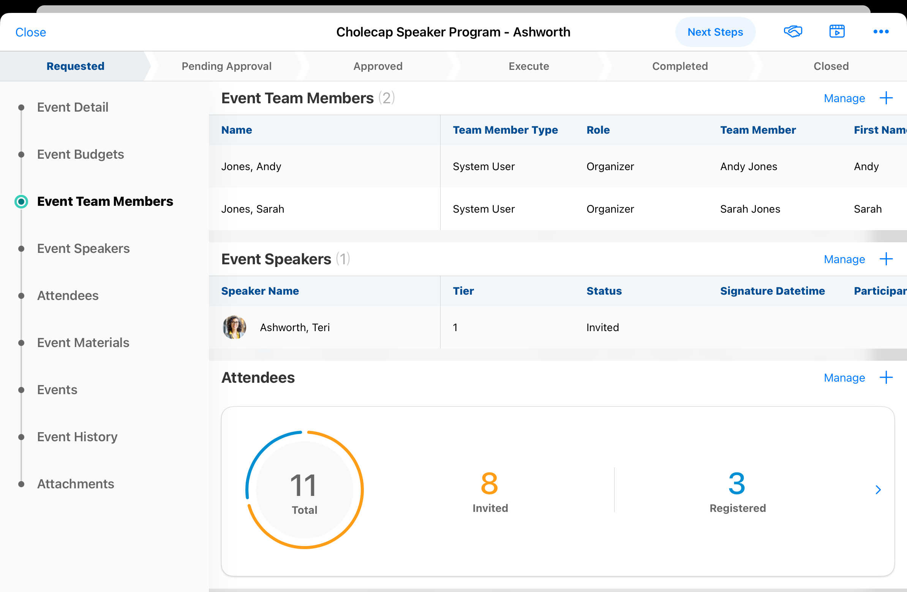Click the handshake icon in header
Image resolution: width=907 pixels, height=592 pixels.
tap(793, 32)
